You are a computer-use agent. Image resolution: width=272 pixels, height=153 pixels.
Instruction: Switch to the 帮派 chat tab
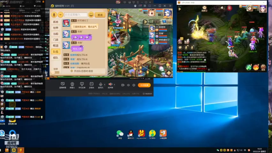click(56, 46)
